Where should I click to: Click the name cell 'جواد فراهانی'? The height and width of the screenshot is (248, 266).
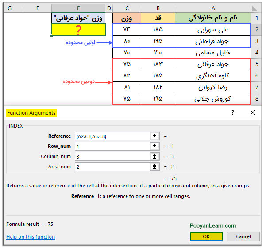pyautogui.click(x=213, y=41)
